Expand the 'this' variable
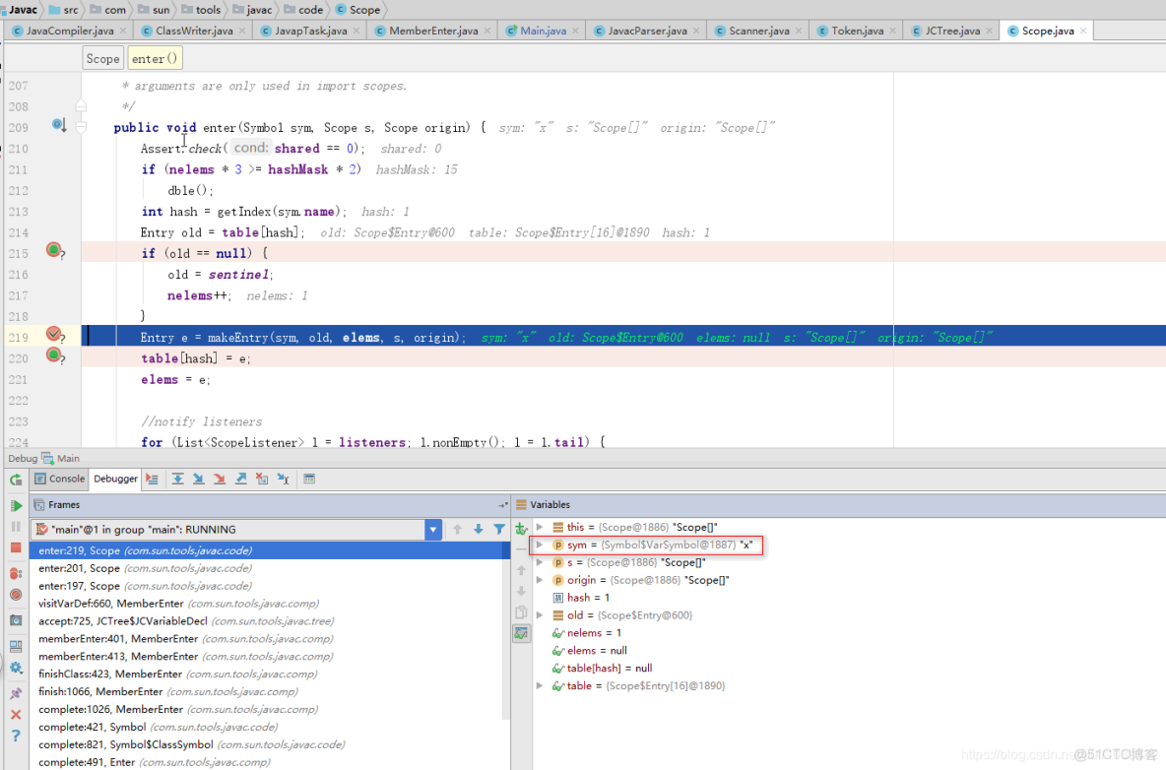1166x770 pixels. (540, 527)
